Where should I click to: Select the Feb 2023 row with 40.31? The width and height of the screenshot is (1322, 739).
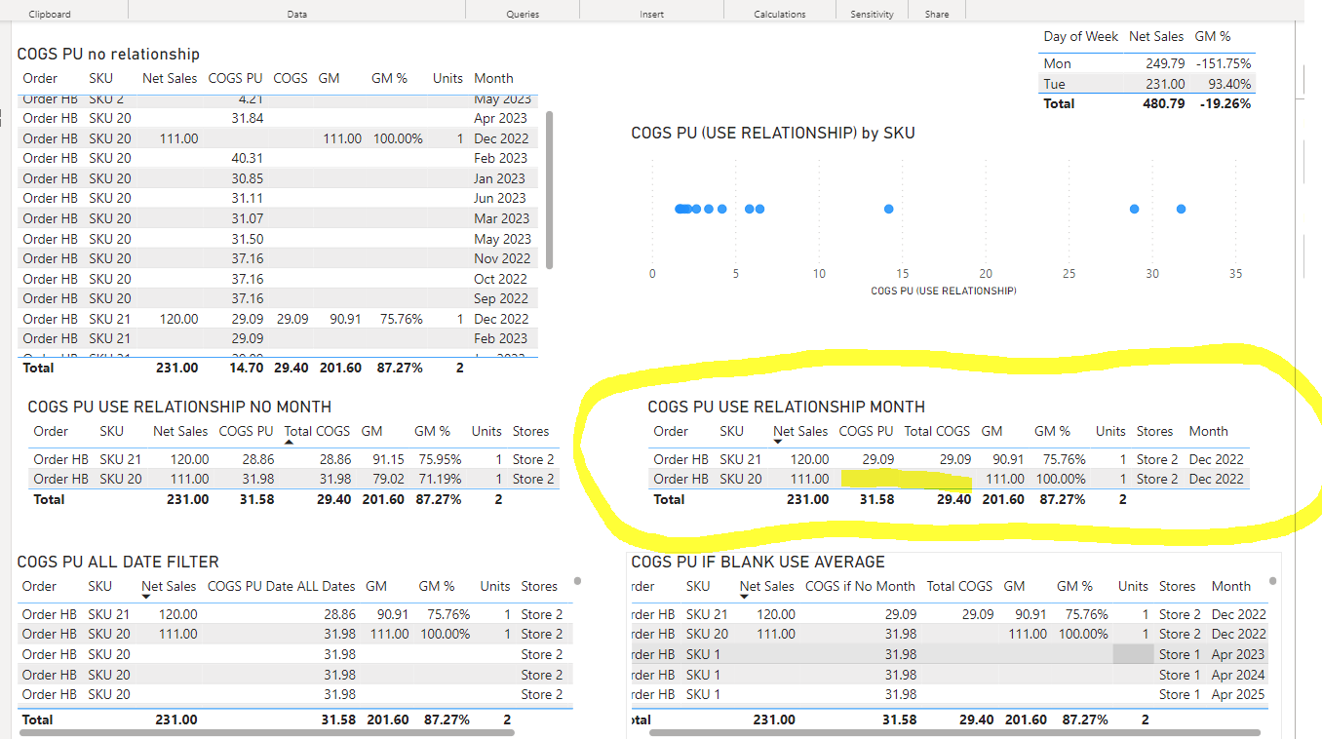coord(278,158)
